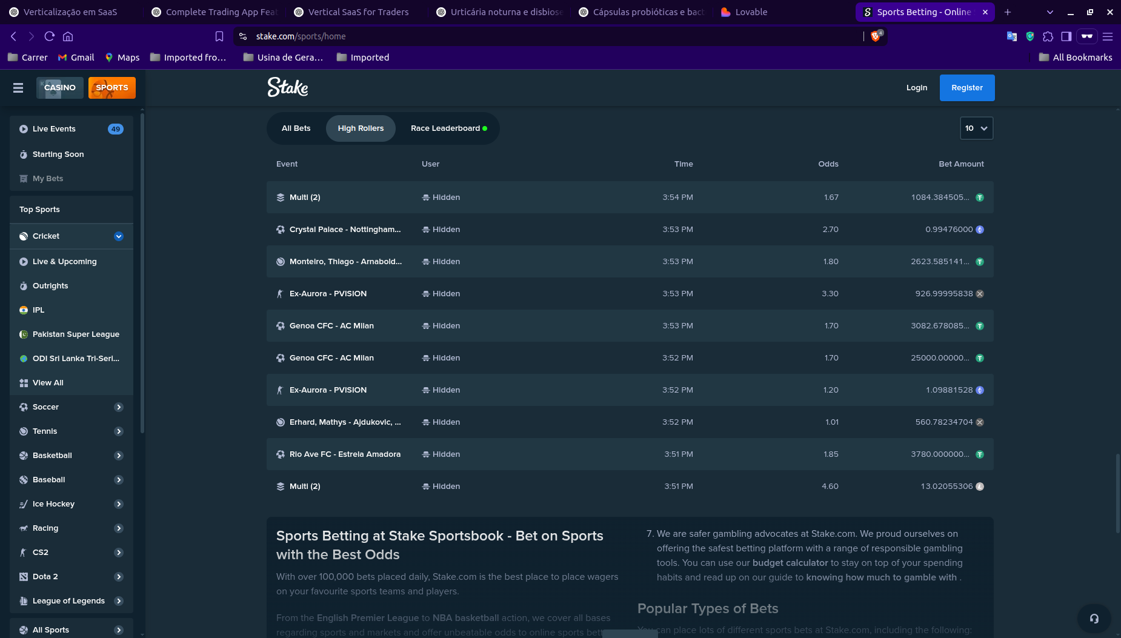Switch to the Sports section
1121x638 pixels.
112,88
